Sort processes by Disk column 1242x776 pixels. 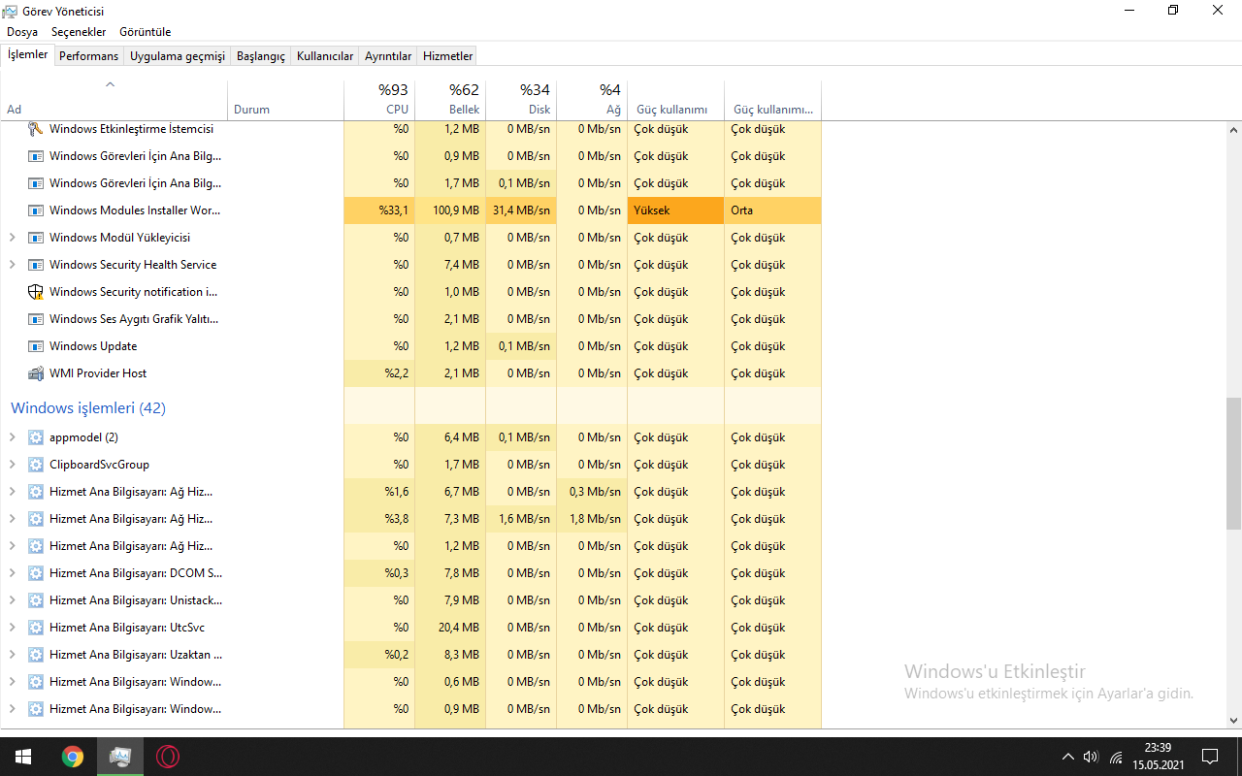(x=521, y=99)
